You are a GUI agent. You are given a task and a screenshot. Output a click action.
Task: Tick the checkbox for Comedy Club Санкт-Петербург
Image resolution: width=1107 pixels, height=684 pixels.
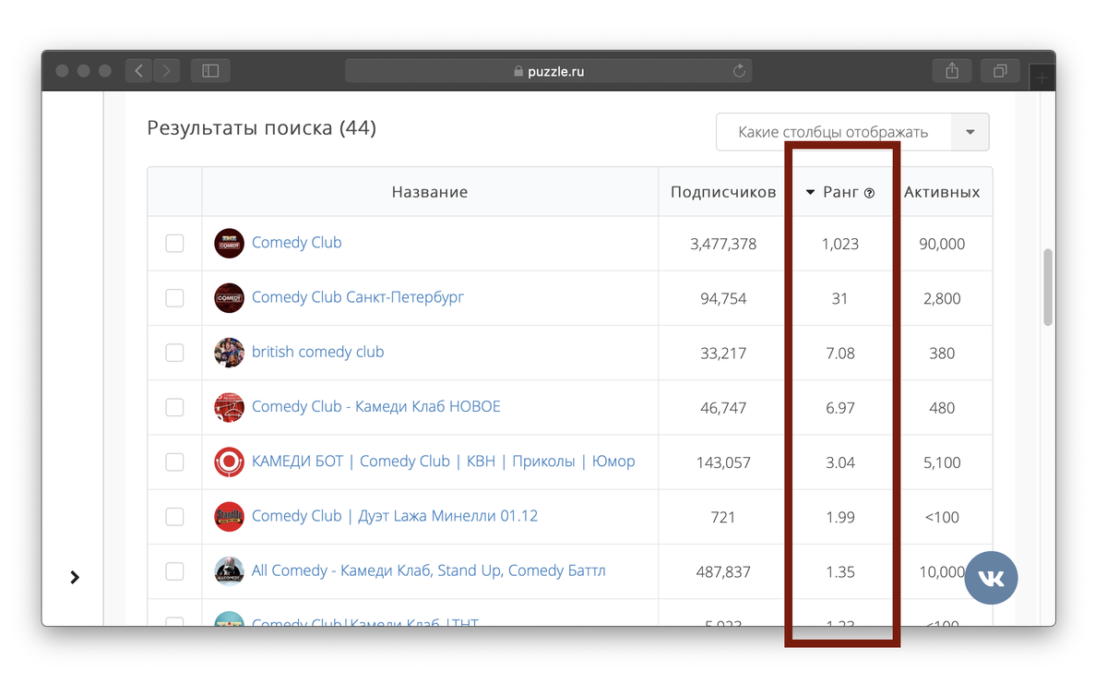coord(174,298)
